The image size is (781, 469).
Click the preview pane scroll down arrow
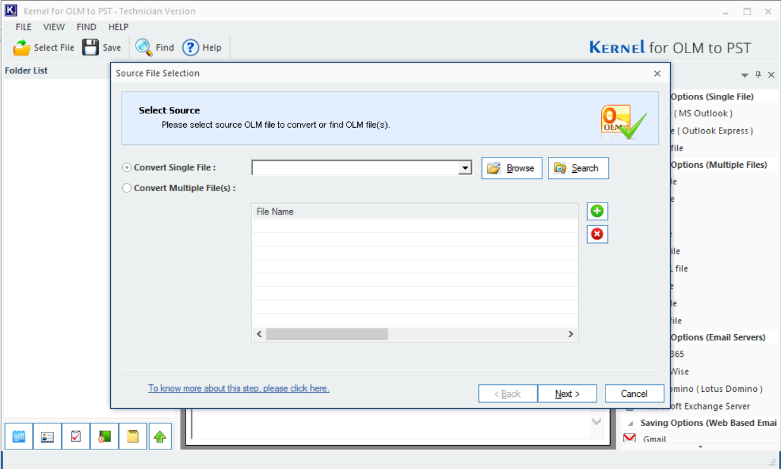tap(597, 422)
